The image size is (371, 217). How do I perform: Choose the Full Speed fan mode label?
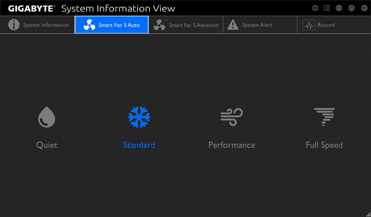pos(324,145)
